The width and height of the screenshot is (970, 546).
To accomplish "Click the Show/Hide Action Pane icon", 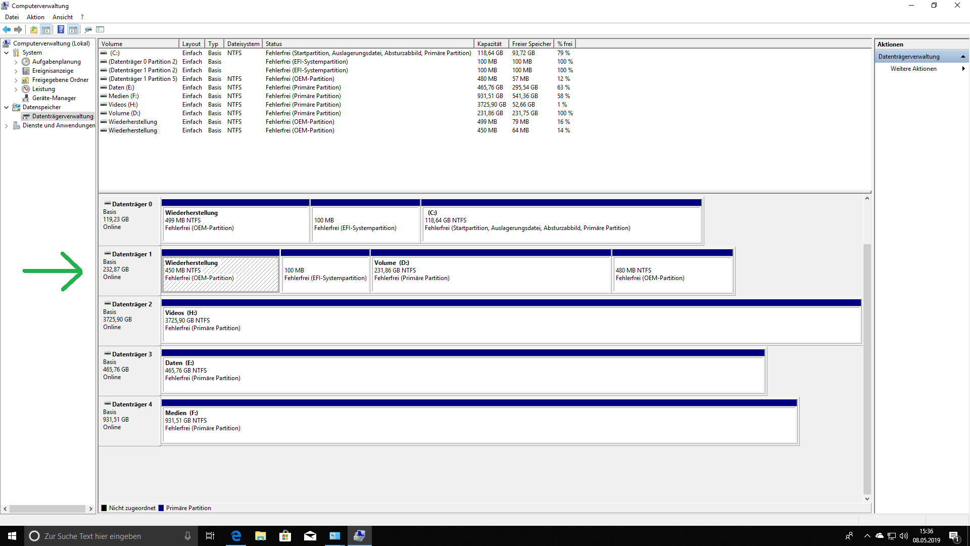I will [73, 29].
